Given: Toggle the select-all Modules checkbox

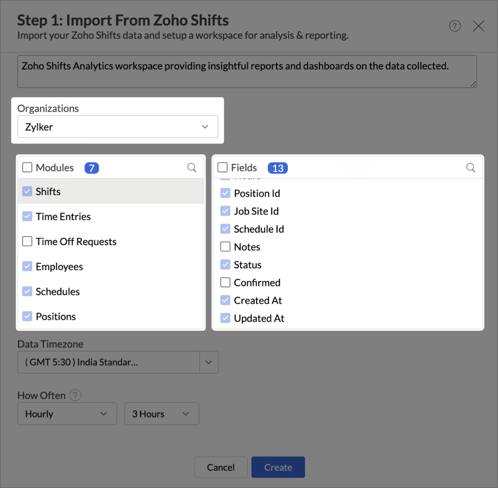Looking at the screenshot, I should [27, 167].
